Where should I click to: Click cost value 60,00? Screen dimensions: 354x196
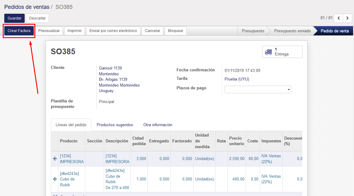click(253, 159)
